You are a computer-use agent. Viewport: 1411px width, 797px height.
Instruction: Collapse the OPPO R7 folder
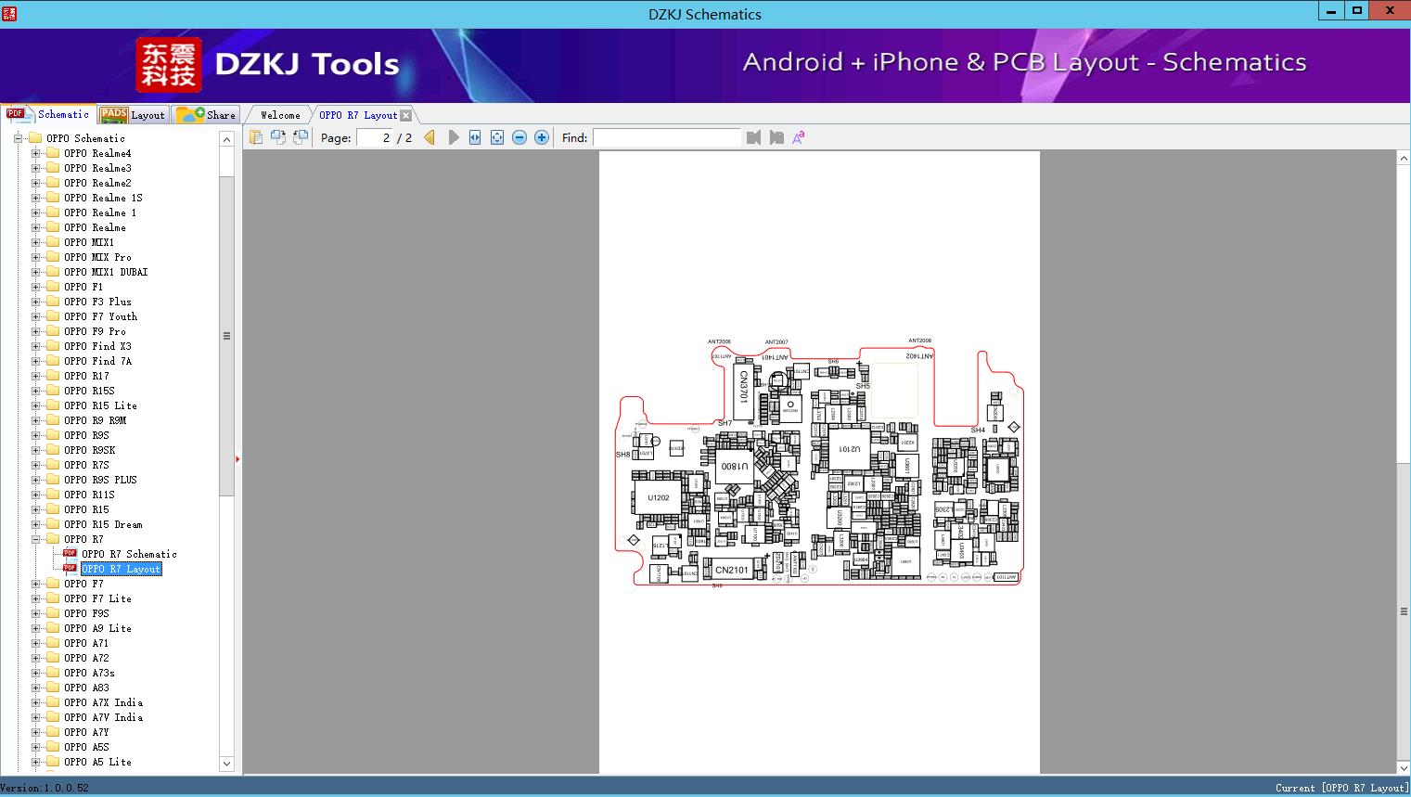click(x=36, y=539)
